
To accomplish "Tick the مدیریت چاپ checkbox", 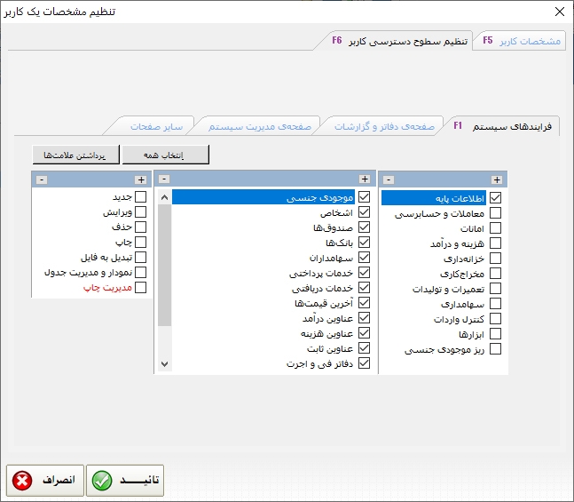I will (x=140, y=288).
